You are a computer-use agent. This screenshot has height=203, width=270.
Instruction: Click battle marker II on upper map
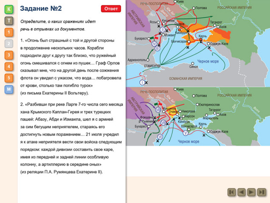coord(163,30)
